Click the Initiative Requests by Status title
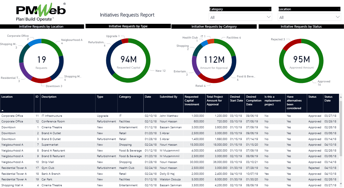Screen dimensions: 344x188 (301, 26)
